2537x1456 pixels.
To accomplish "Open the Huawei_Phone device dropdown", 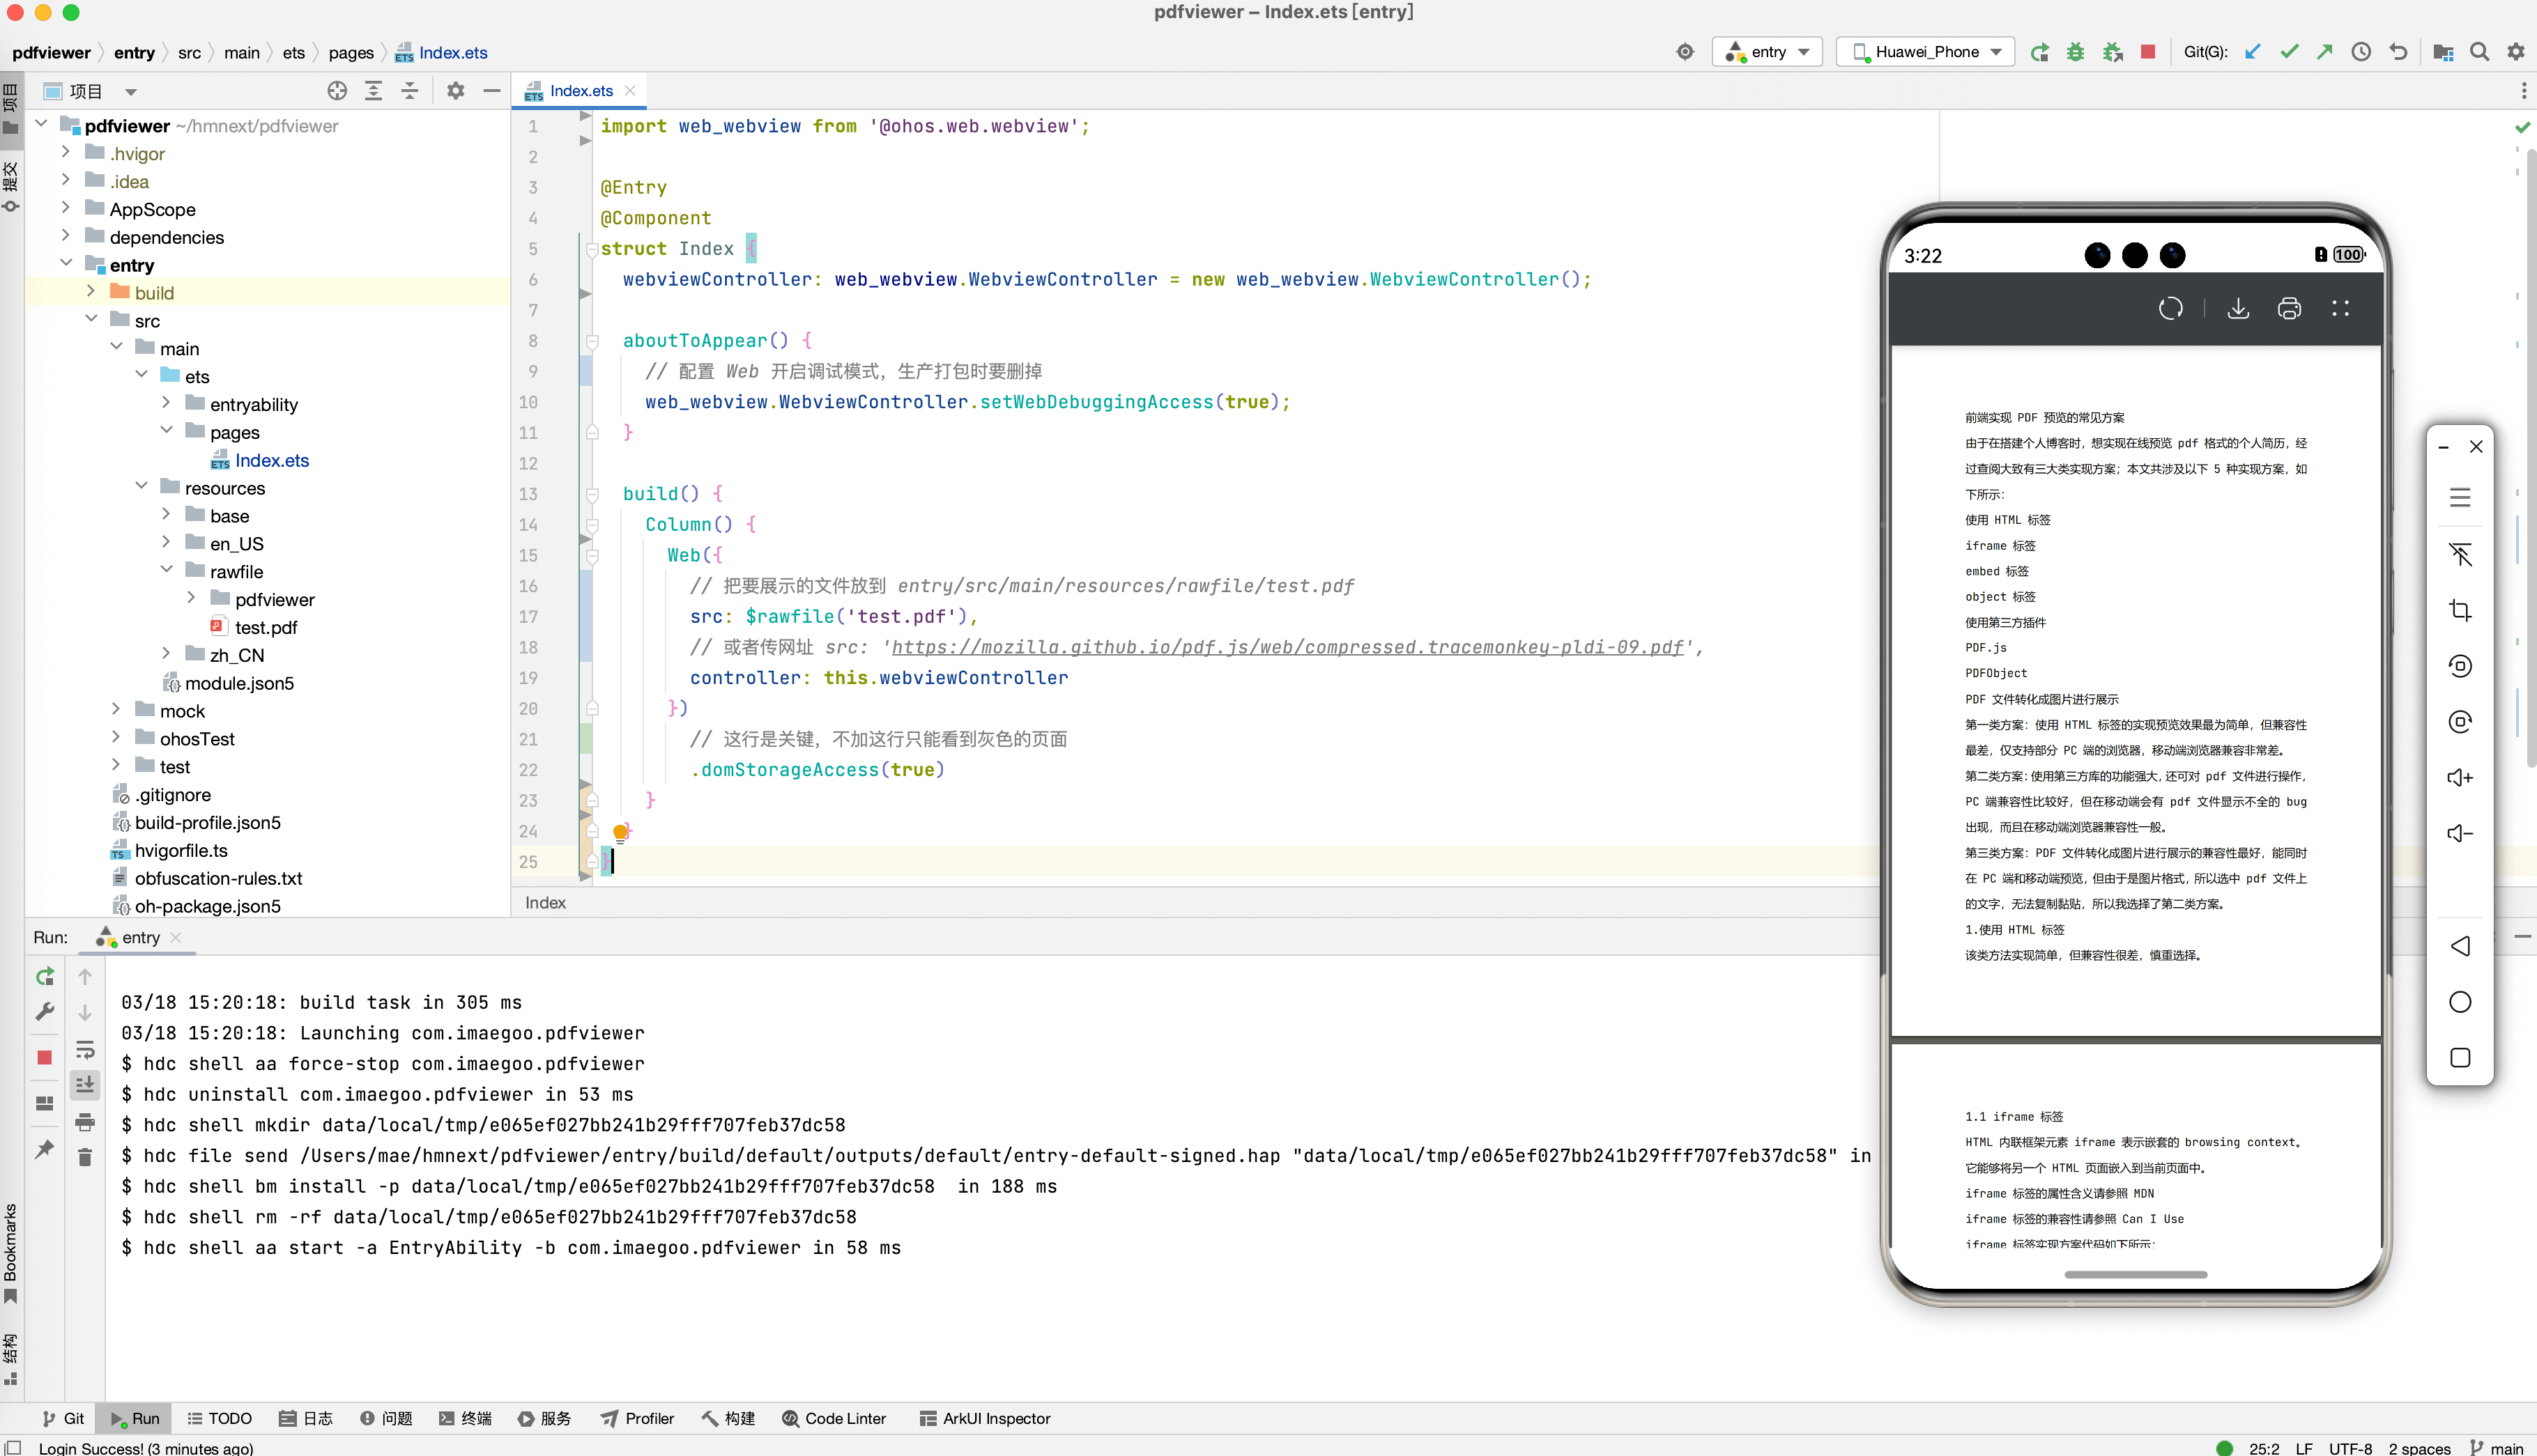I will tap(1926, 52).
